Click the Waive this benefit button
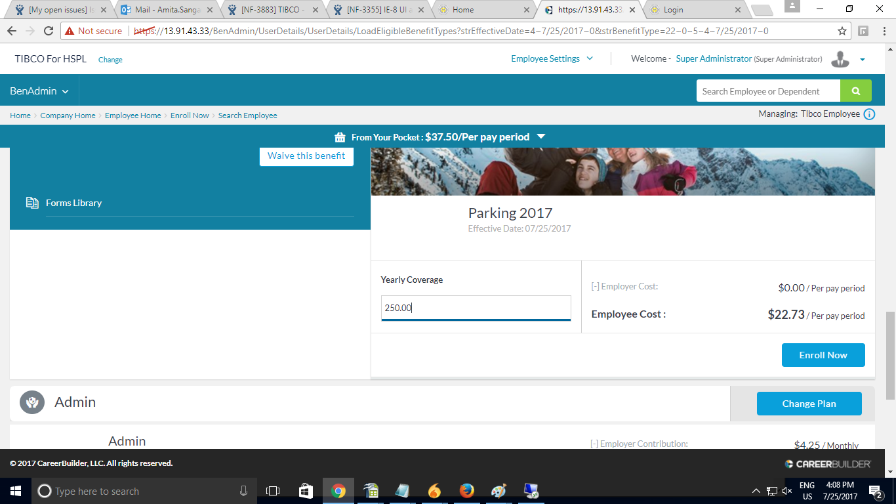The width and height of the screenshot is (896, 504). 306,156
